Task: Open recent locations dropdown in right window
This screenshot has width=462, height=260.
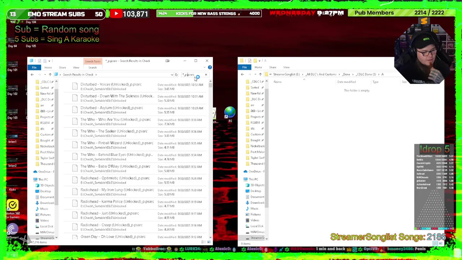Action: [255, 74]
